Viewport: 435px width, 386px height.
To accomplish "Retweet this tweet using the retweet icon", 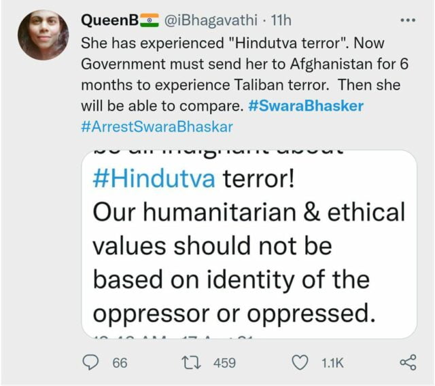I will pyautogui.click(x=191, y=363).
